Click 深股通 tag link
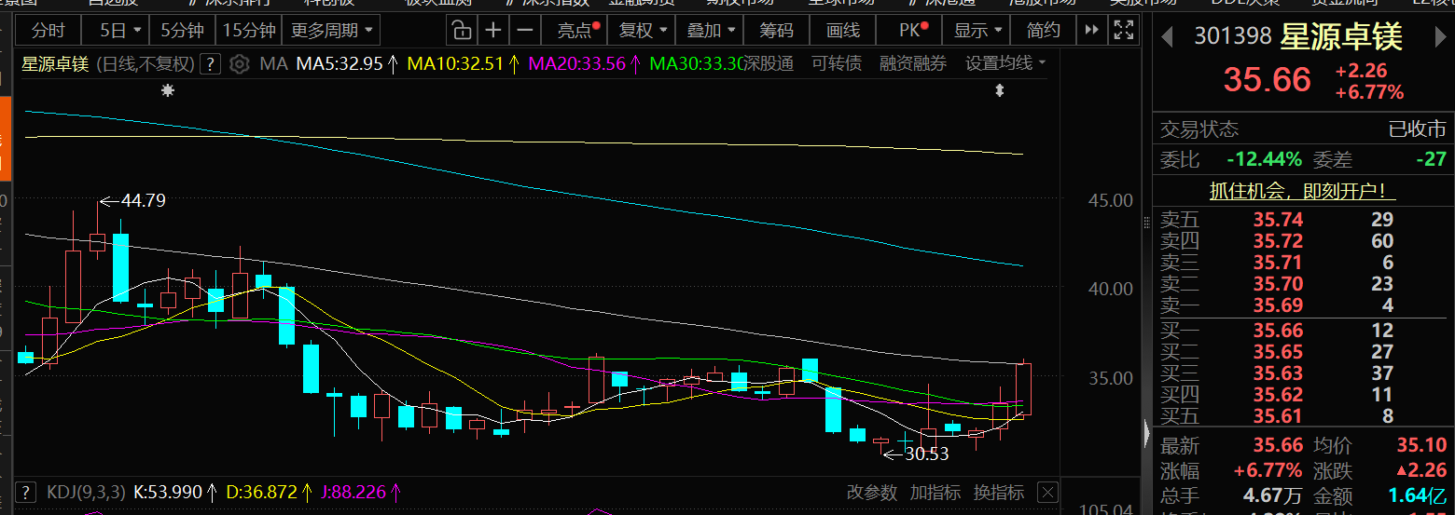Screen dimensions: 1455x515 (x=768, y=64)
